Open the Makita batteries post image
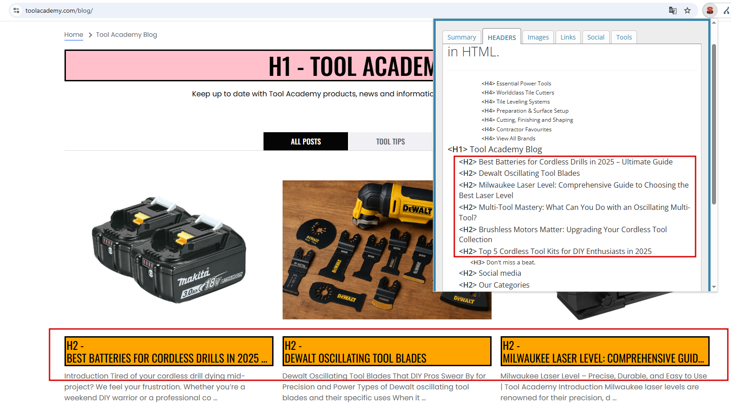 tap(169, 250)
